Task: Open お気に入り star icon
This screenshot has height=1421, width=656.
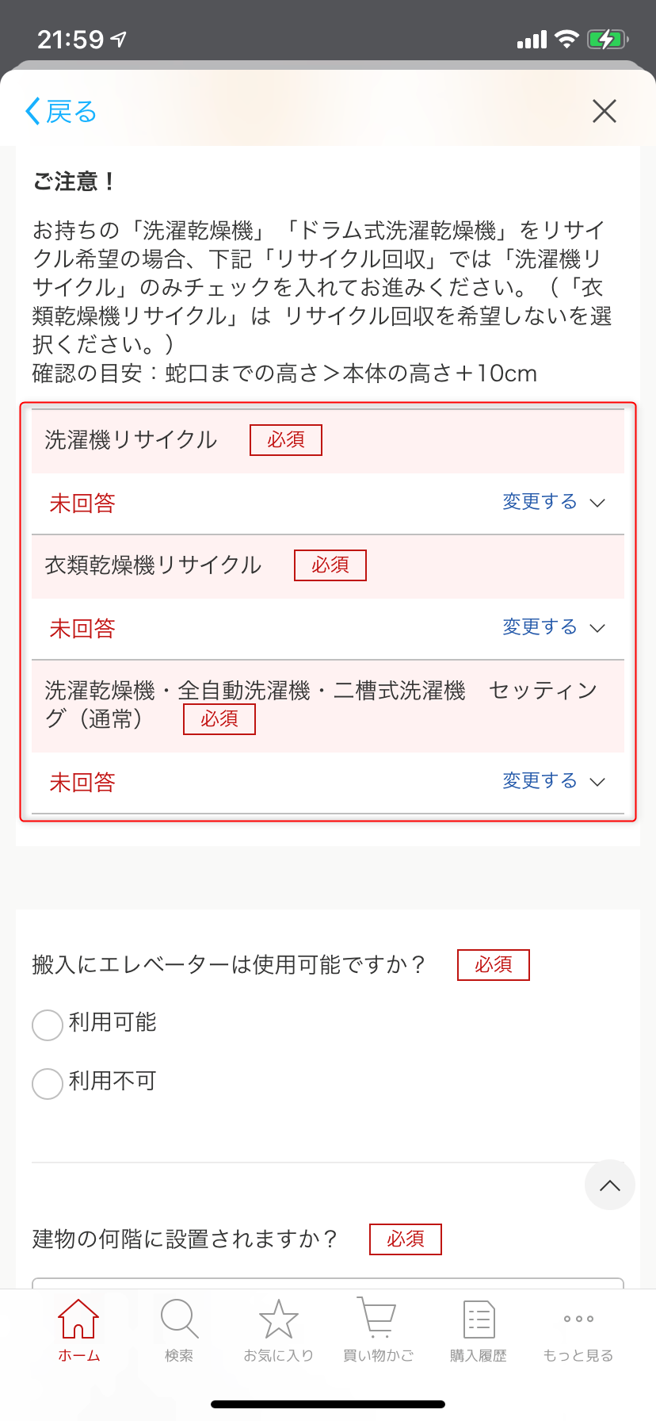Action: coord(279,1319)
